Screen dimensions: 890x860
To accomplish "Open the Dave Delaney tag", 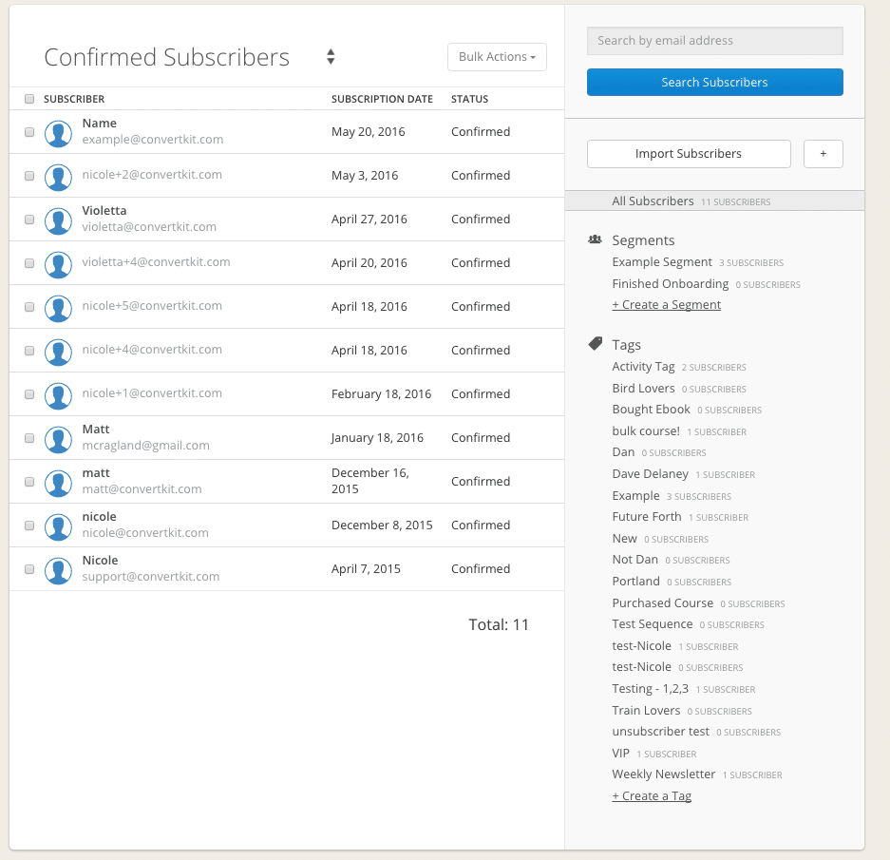I will tap(650, 474).
